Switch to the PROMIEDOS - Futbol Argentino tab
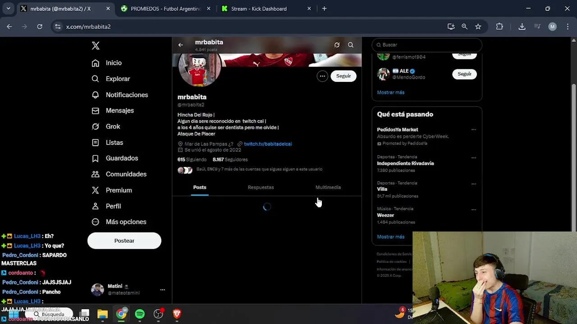 click(x=165, y=9)
